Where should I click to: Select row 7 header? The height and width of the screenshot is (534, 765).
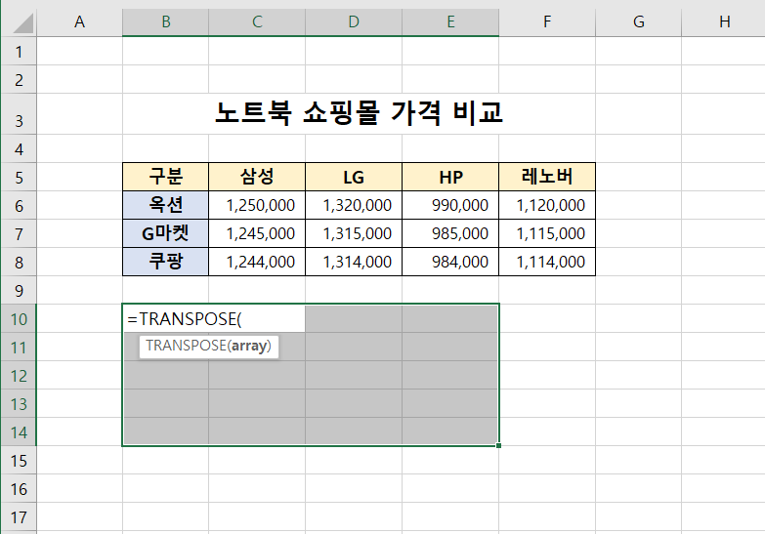click(x=19, y=233)
